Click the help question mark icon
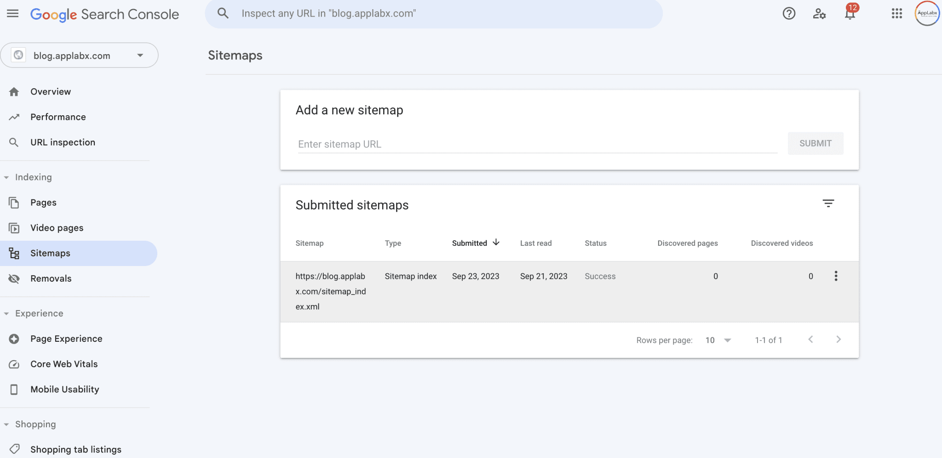Viewport: 942px width, 458px height. tap(789, 13)
